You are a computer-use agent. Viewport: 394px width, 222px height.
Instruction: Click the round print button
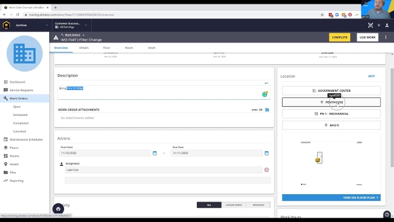(x=58, y=209)
